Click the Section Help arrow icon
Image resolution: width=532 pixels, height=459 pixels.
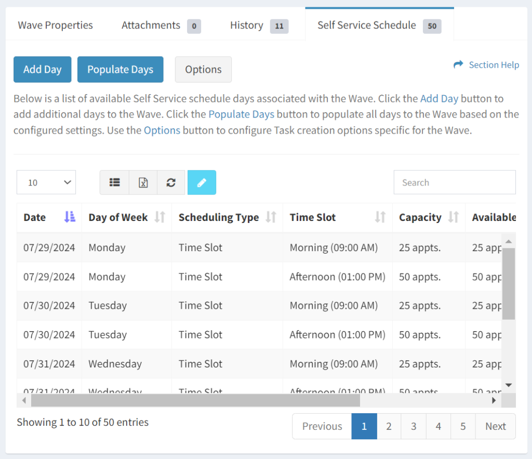coord(459,64)
